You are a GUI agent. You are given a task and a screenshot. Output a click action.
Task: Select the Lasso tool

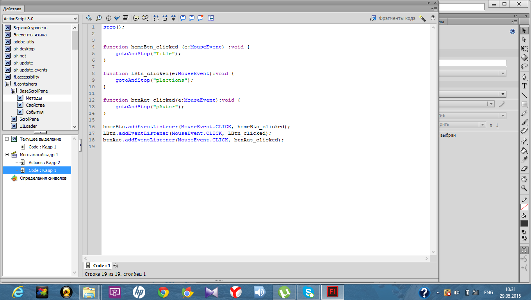point(524,67)
